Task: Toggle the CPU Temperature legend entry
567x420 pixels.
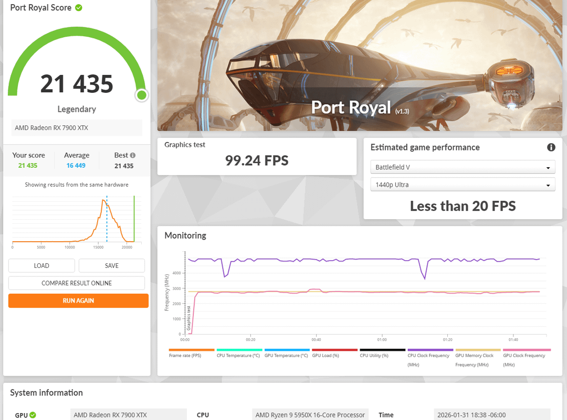Action: point(239,355)
